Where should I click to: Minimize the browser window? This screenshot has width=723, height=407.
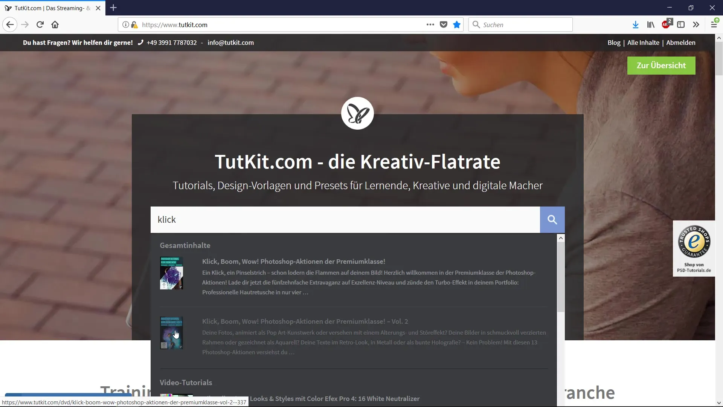669,8
